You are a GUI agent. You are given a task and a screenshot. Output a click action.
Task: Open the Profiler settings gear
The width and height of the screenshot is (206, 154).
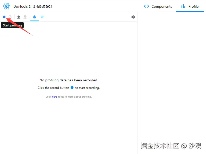133,17
